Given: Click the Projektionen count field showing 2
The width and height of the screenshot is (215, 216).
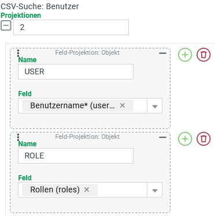Looking at the screenshot, I should click(71, 27).
